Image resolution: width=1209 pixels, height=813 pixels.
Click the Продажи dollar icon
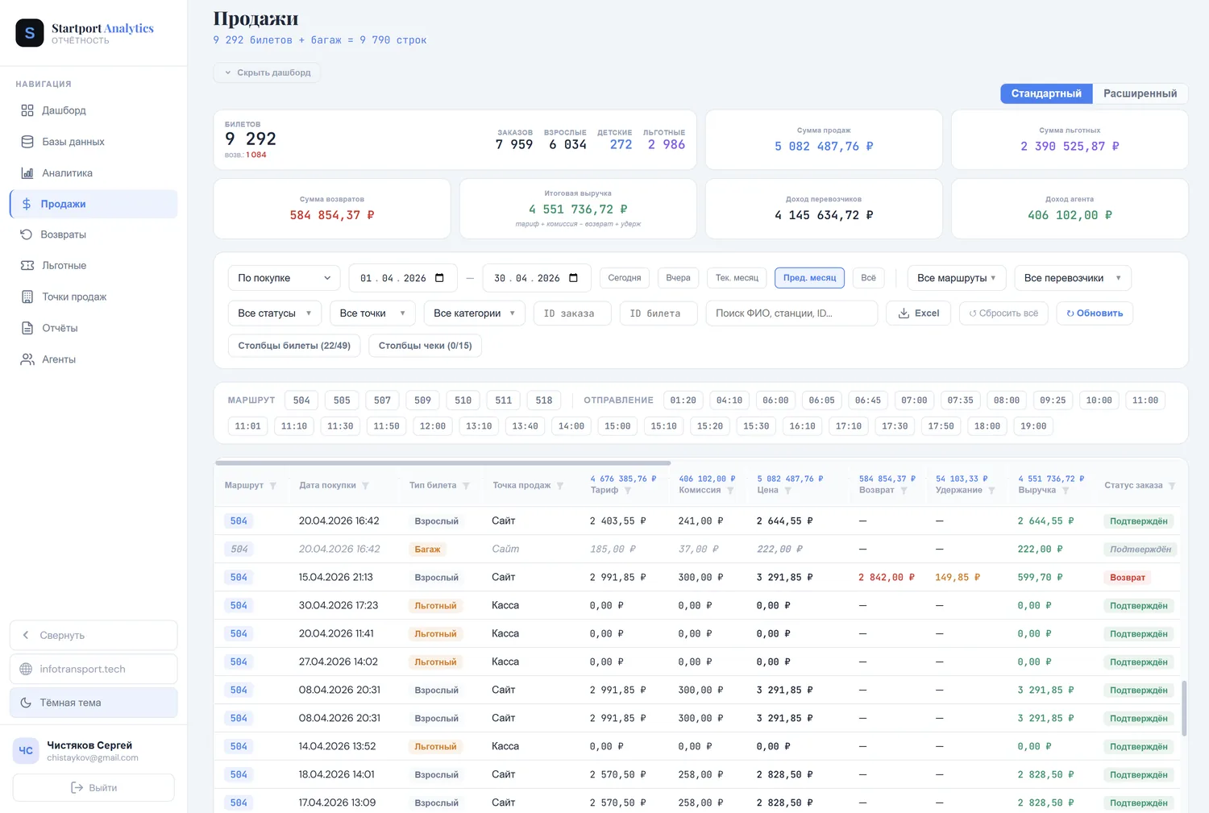(x=27, y=204)
